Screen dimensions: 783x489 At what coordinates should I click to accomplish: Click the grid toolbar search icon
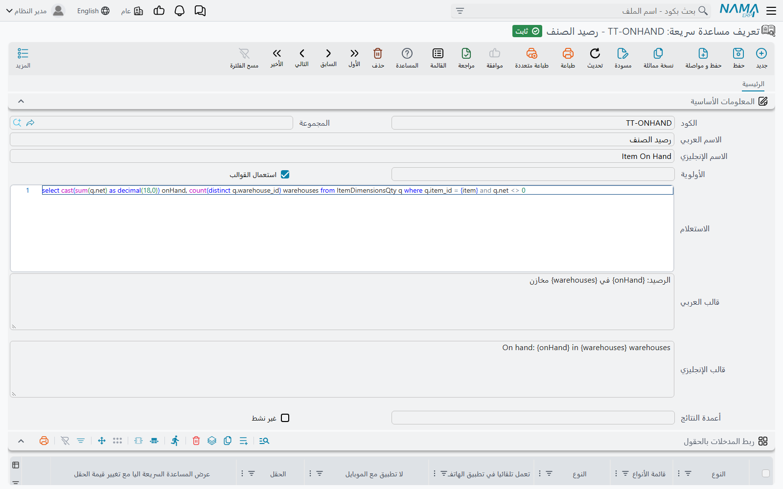pos(264,441)
